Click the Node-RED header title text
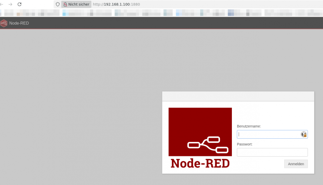323x185 pixels. click(19, 23)
